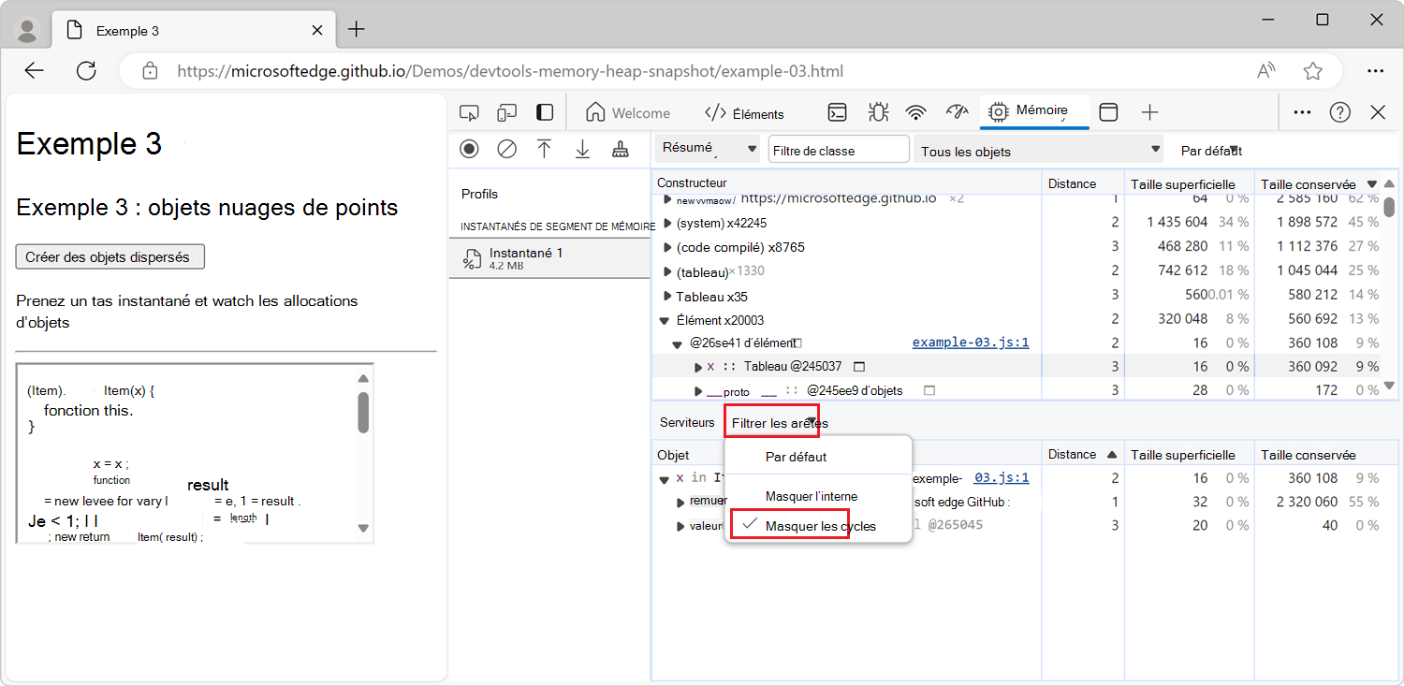The width and height of the screenshot is (1404, 686).
Task: Open the Console tool icon
Action: [x=838, y=113]
